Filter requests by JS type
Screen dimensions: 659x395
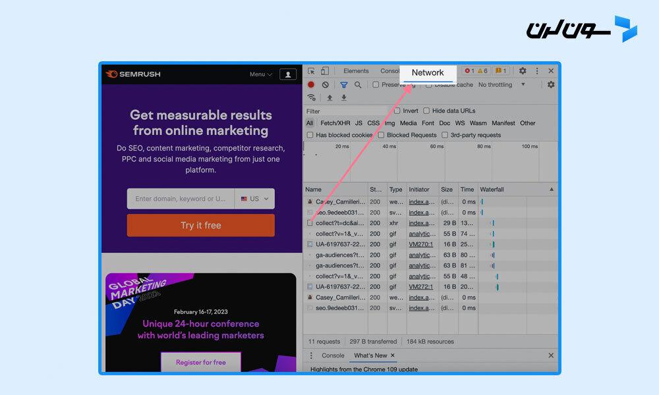(358, 123)
